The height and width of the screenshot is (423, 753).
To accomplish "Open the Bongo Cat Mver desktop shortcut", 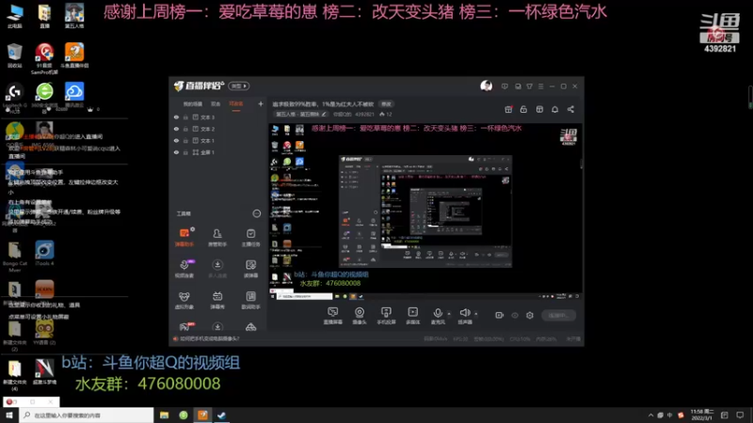I will tap(14, 257).
